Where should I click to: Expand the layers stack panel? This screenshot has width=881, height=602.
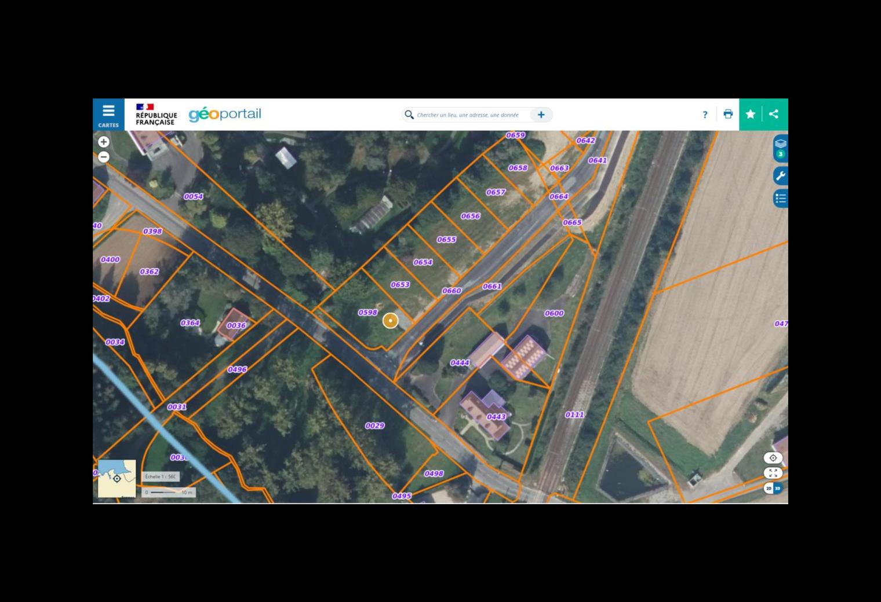pos(780,148)
